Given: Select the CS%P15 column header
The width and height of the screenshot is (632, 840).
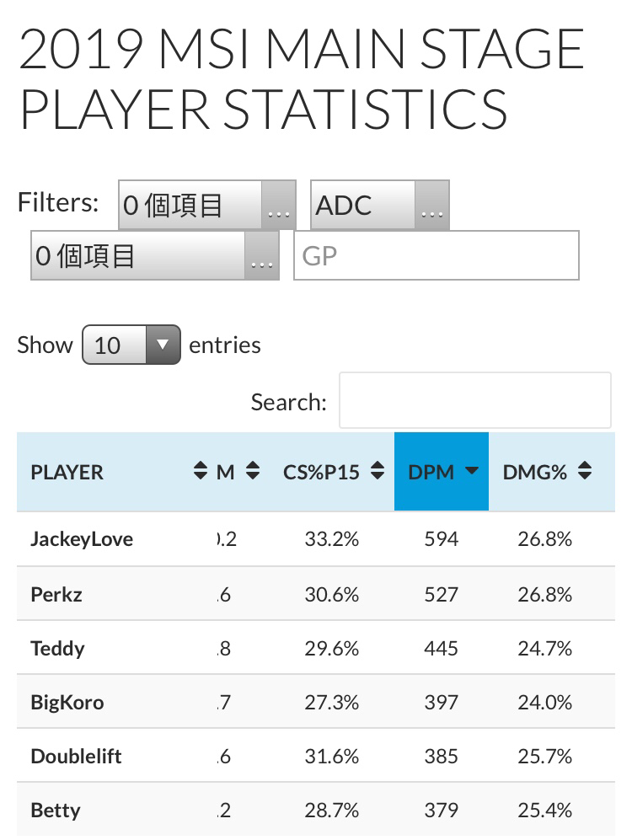Looking at the screenshot, I should click(333, 472).
